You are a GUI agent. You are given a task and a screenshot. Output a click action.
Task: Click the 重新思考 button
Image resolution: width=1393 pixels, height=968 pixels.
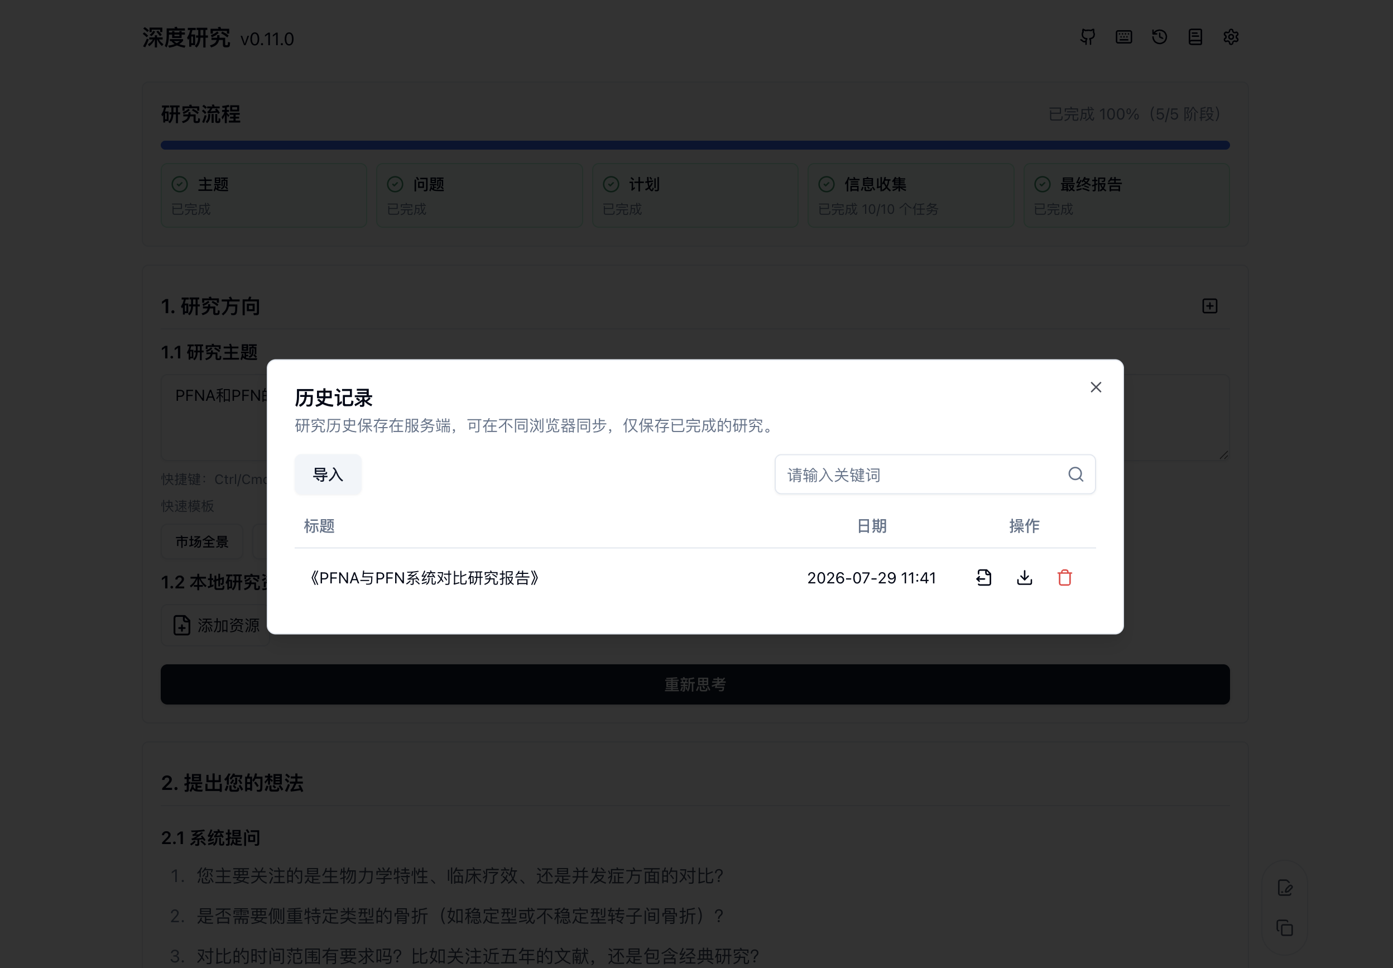point(695,684)
